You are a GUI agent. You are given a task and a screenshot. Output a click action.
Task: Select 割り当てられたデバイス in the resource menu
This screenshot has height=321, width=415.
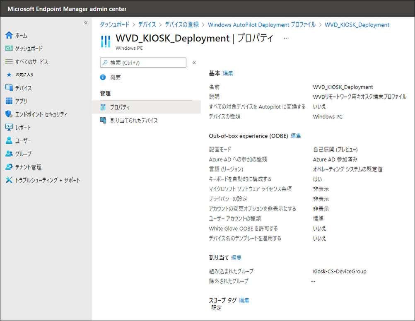[x=134, y=121]
